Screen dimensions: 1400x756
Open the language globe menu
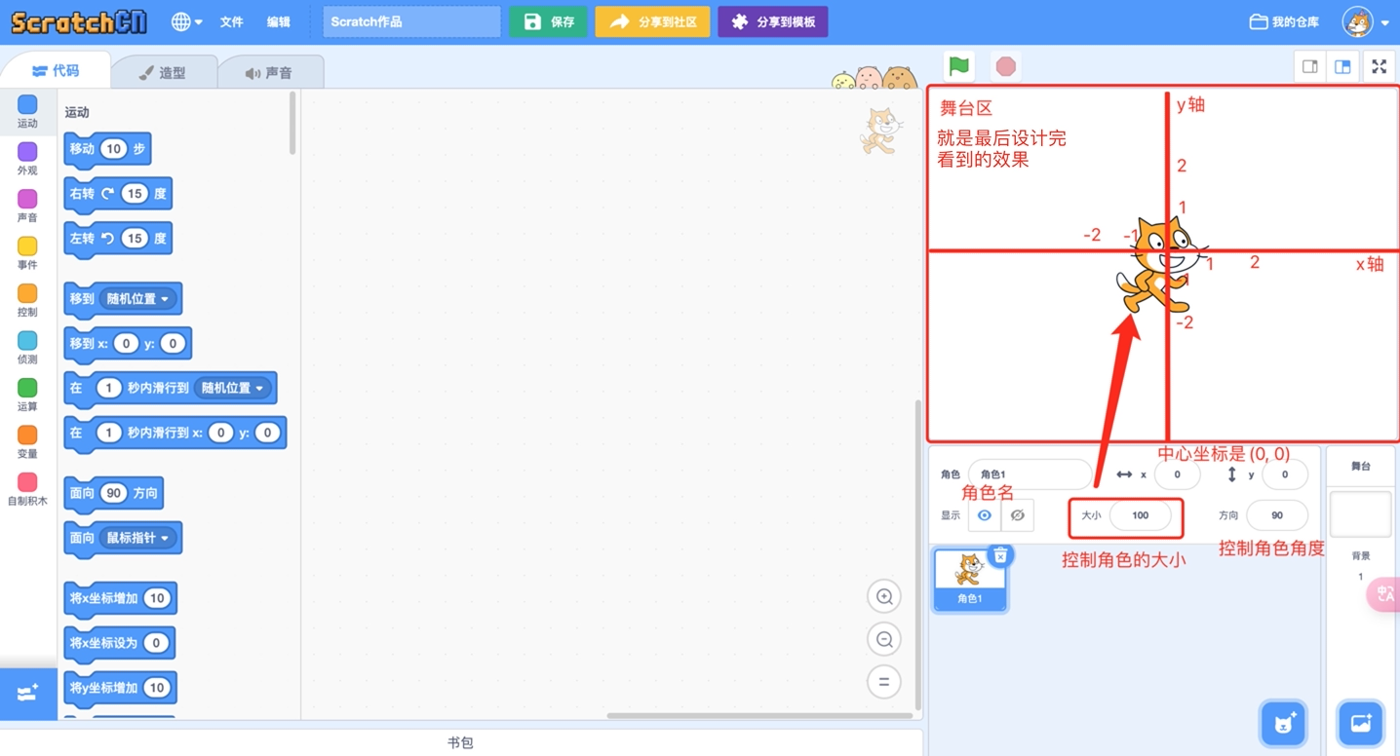pos(186,21)
